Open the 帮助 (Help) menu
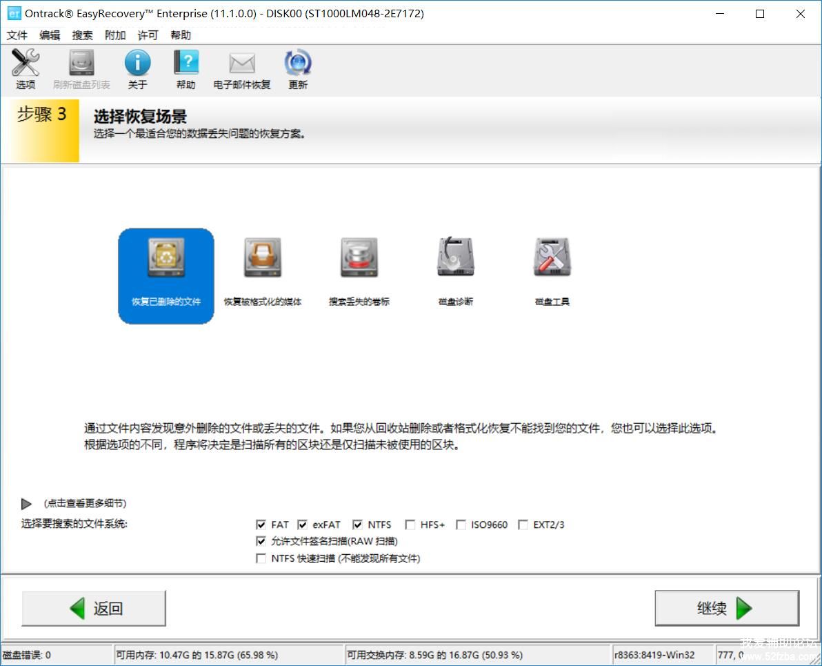 point(181,35)
